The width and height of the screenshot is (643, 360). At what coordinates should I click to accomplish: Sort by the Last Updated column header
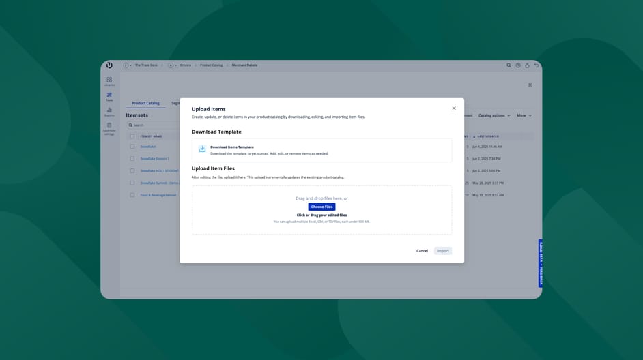tap(488, 136)
